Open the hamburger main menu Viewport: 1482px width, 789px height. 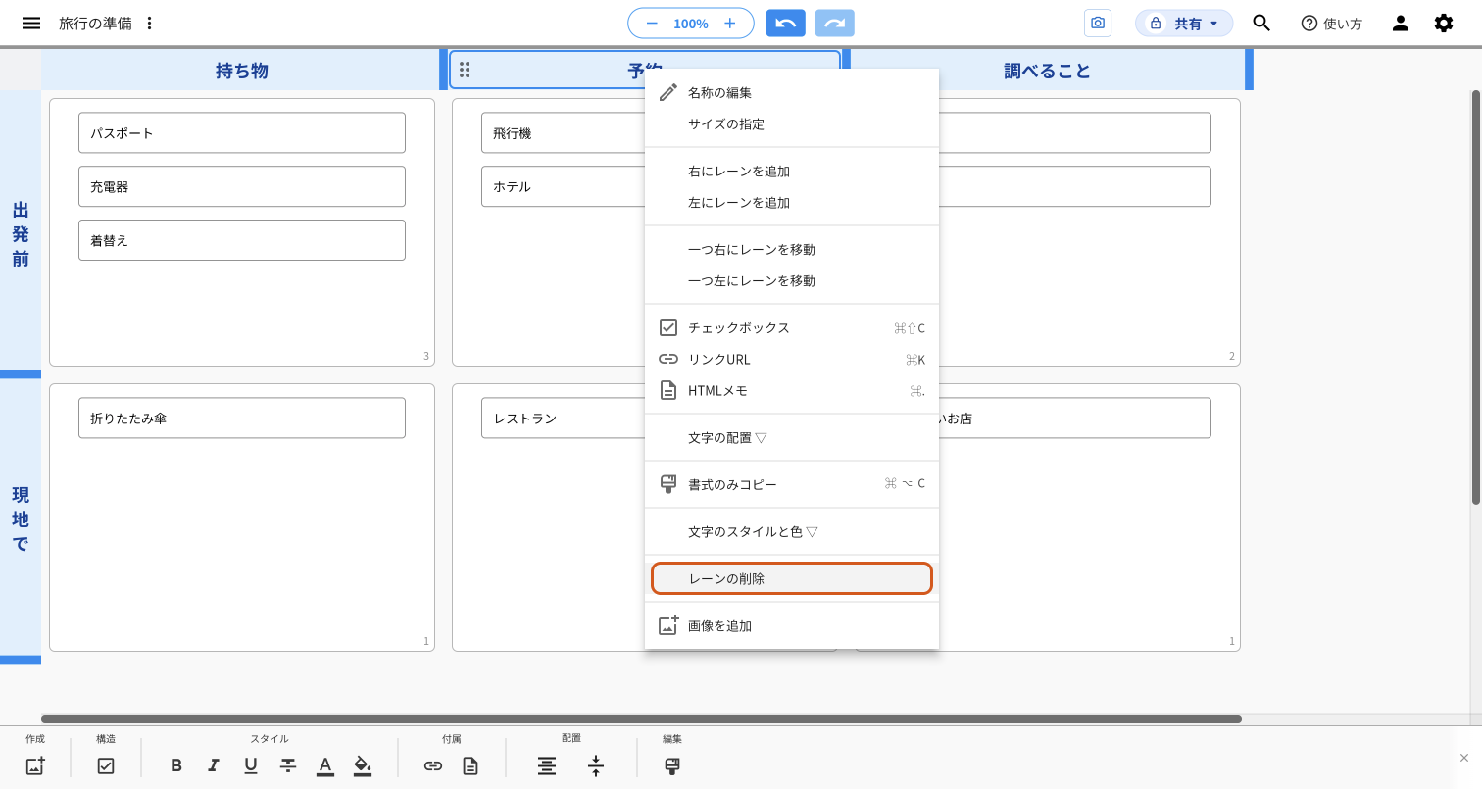(31, 23)
